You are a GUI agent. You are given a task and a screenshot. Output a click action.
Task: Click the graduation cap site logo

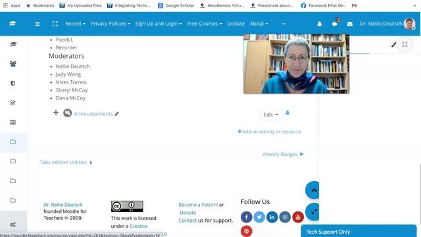pyautogui.click(x=12, y=24)
